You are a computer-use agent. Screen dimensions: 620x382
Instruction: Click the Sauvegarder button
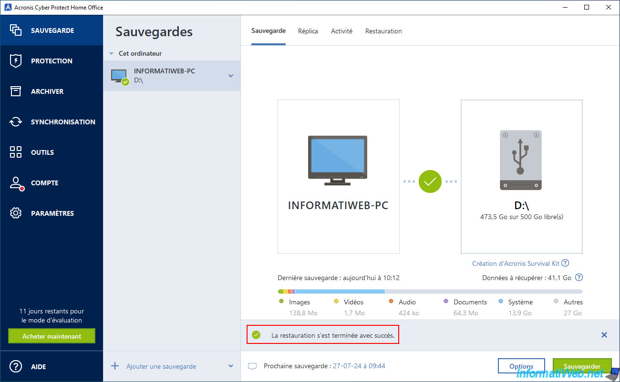pyautogui.click(x=582, y=366)
